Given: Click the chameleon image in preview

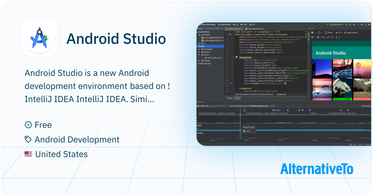Looking at the screenshot, I should (342, 89).
